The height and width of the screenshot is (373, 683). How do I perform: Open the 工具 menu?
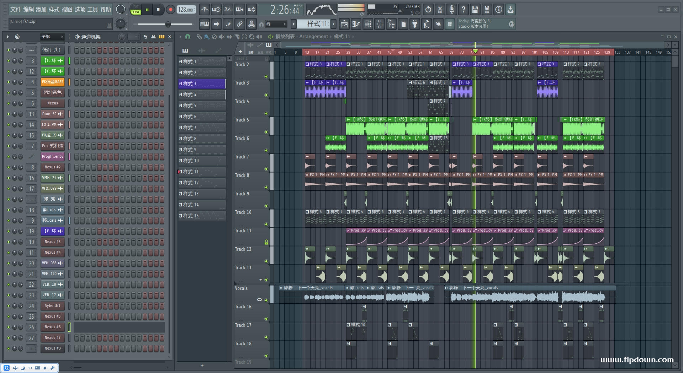coord(92,9)
